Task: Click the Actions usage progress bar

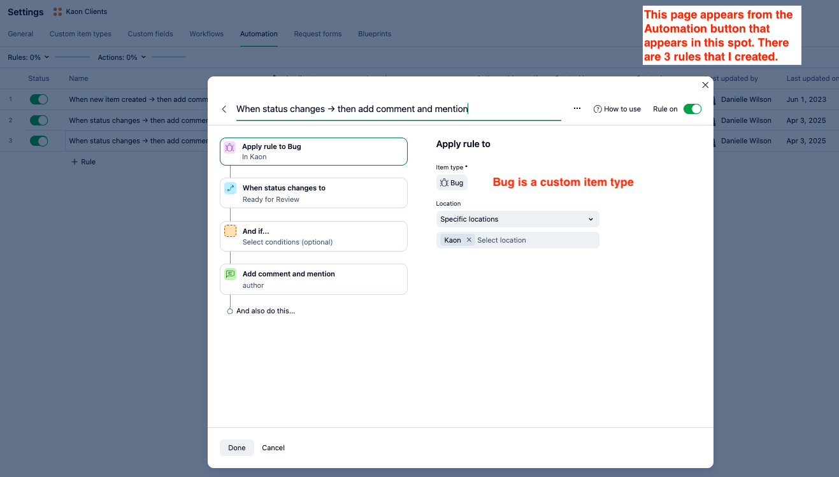Action: click(169, 57)
